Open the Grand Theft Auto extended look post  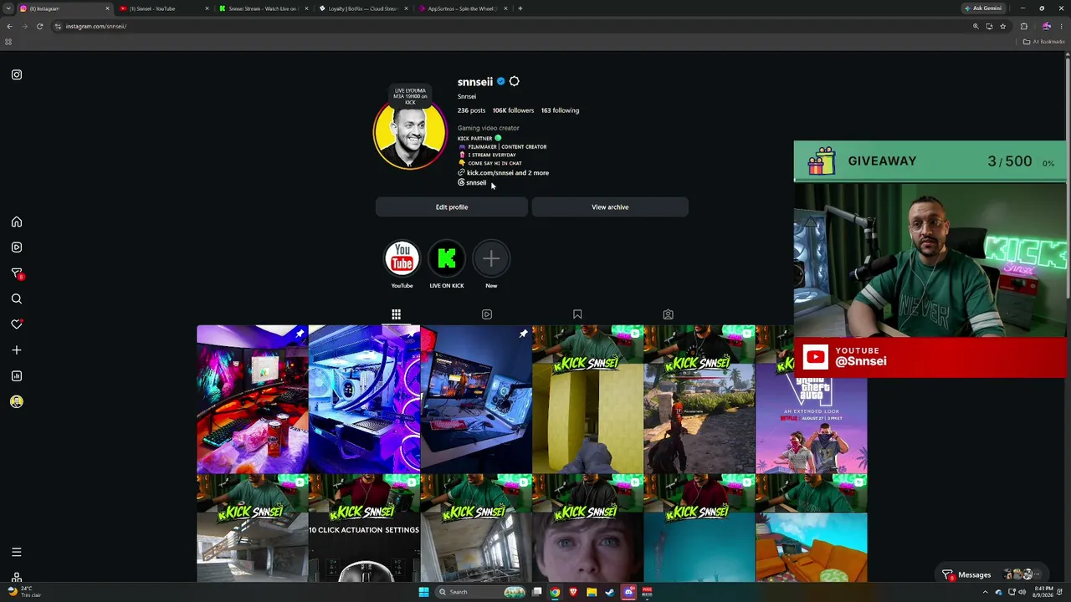812,426
